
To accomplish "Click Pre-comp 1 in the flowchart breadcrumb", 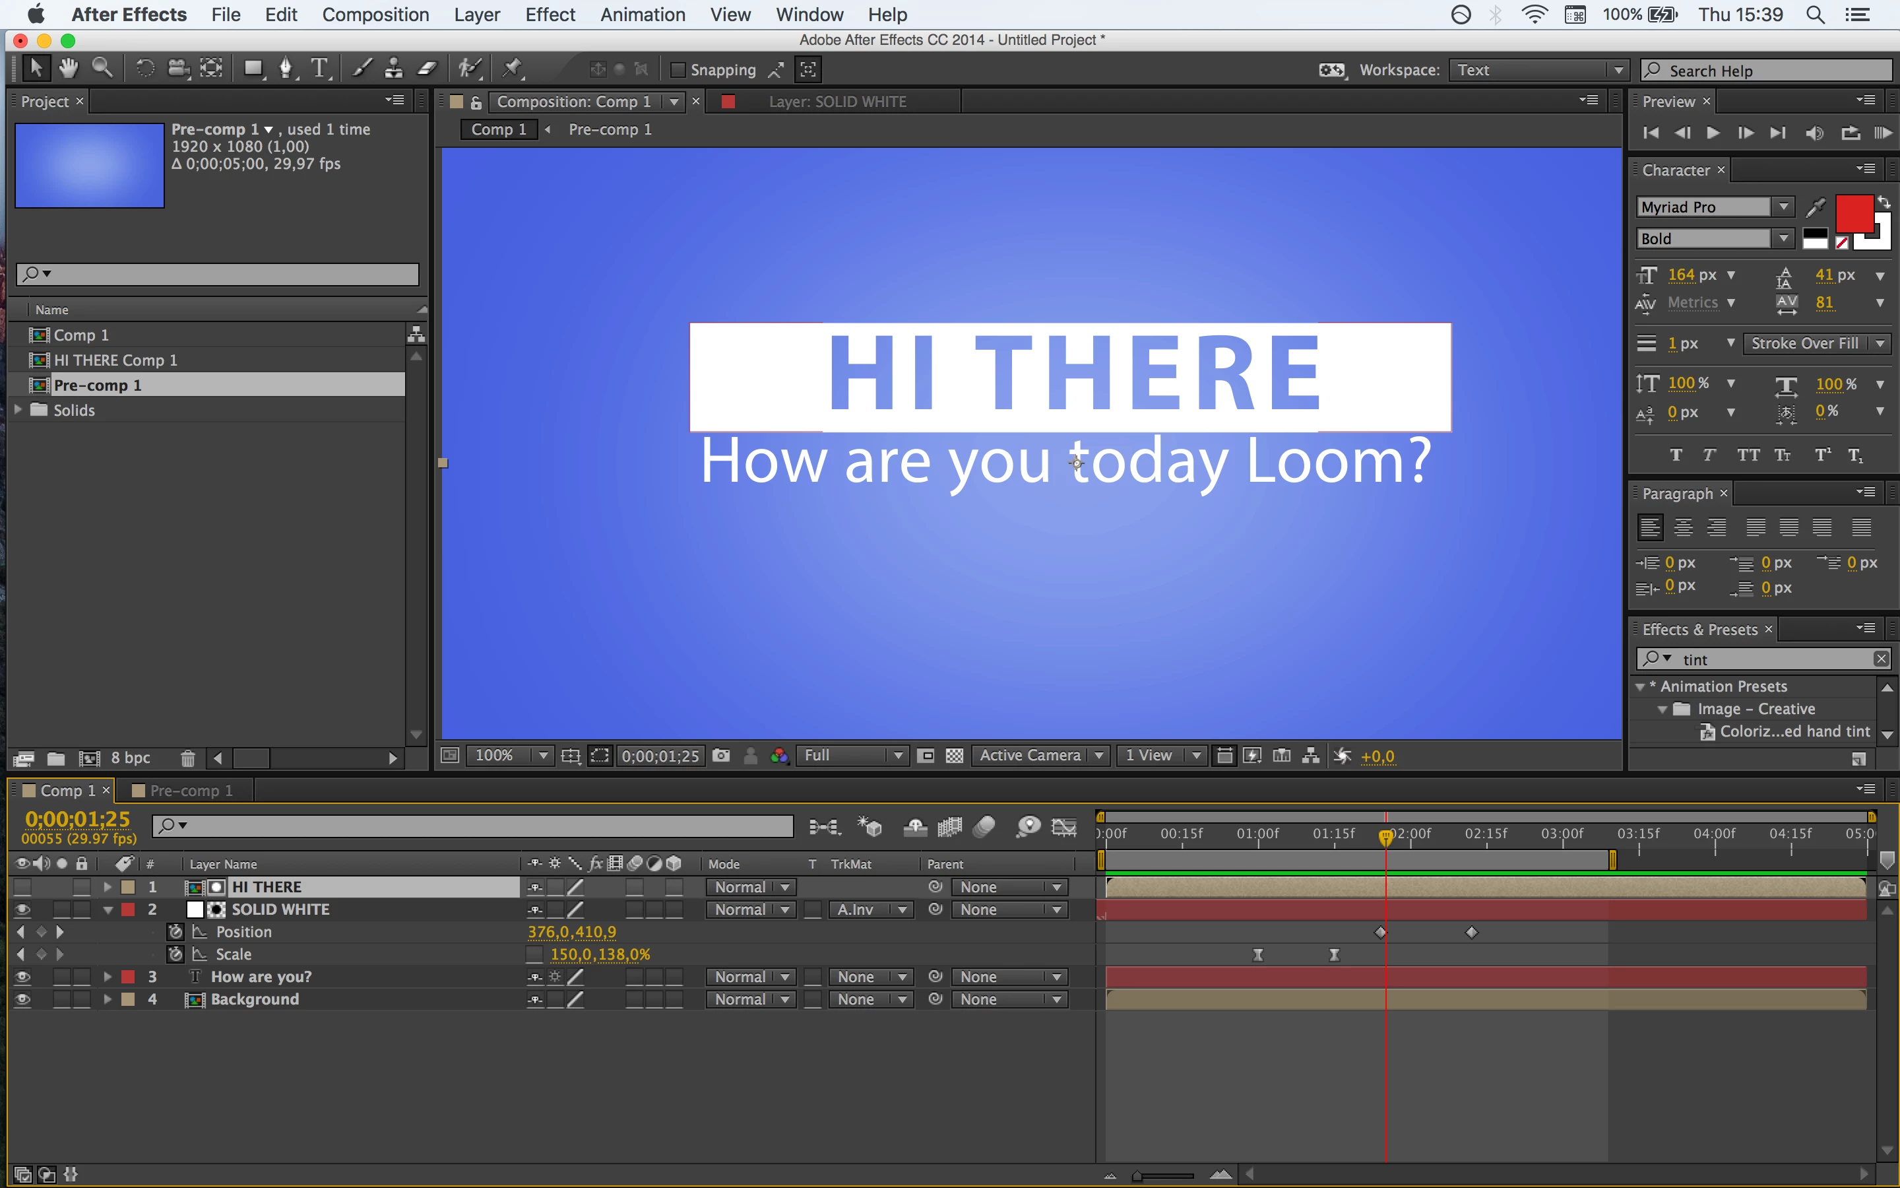I will [610, 129].
